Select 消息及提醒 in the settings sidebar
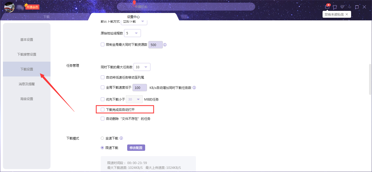 point(26,84)
